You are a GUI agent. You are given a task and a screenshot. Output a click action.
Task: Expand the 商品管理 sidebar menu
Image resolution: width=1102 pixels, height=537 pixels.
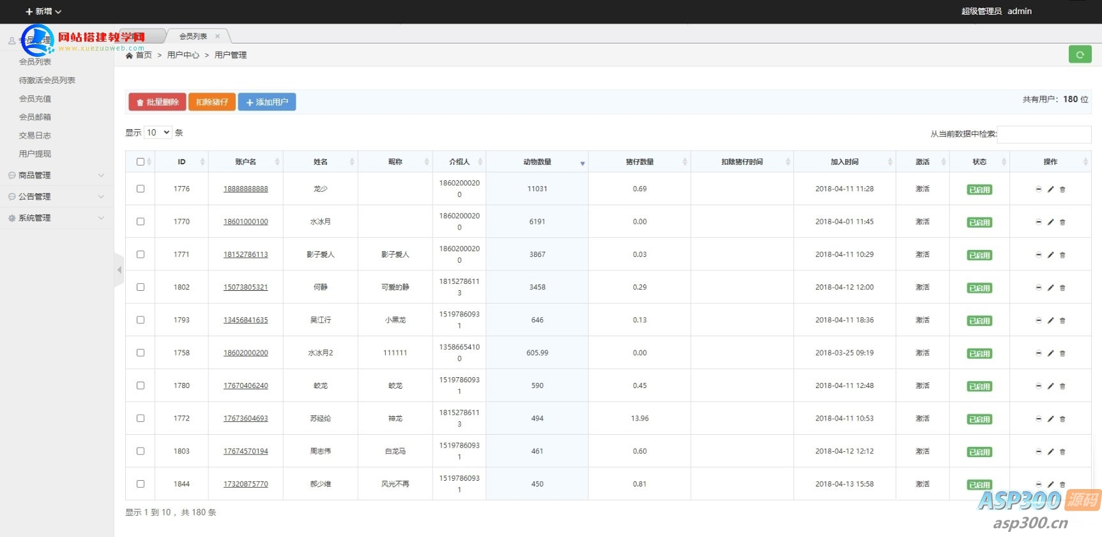(56, 175)
